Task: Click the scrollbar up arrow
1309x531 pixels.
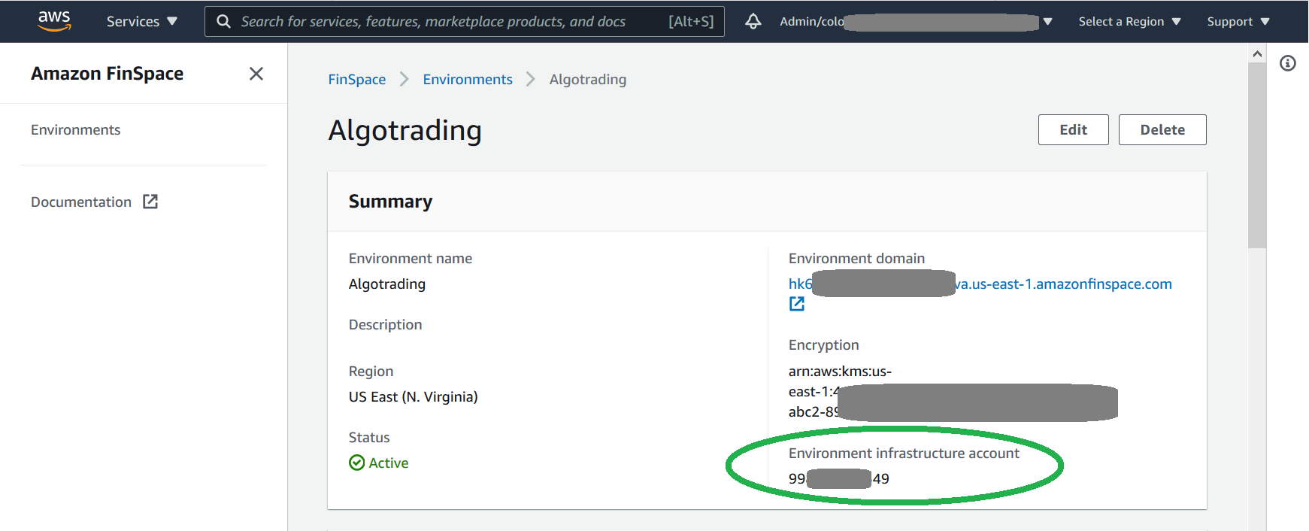Action: click(x=1257, y=53)
